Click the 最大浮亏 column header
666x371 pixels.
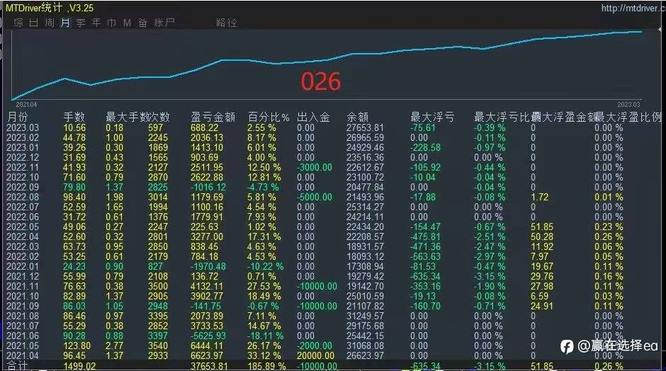pos(432,117)
